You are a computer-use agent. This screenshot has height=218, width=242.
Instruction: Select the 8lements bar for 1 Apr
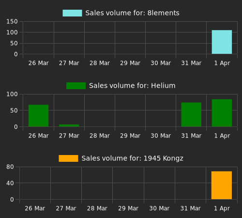pos(222,42)
